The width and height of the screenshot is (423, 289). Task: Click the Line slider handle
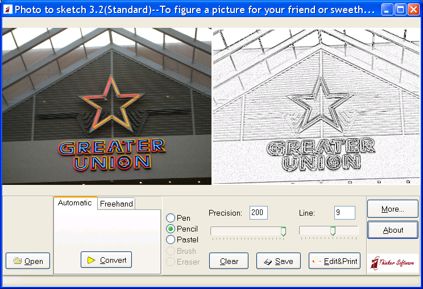click(333, 231)
